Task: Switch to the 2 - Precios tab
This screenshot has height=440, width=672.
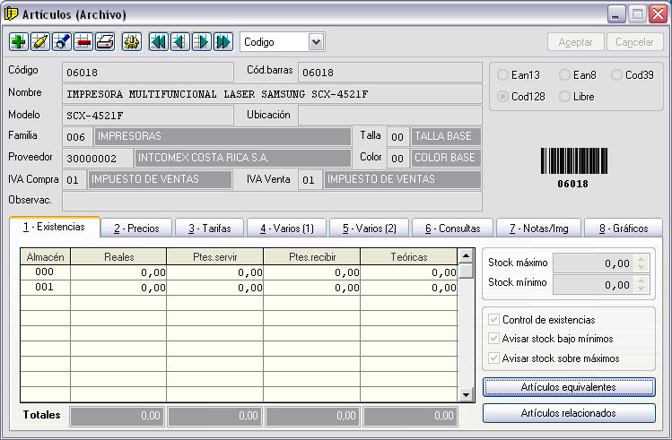Action: coord(136,229)
